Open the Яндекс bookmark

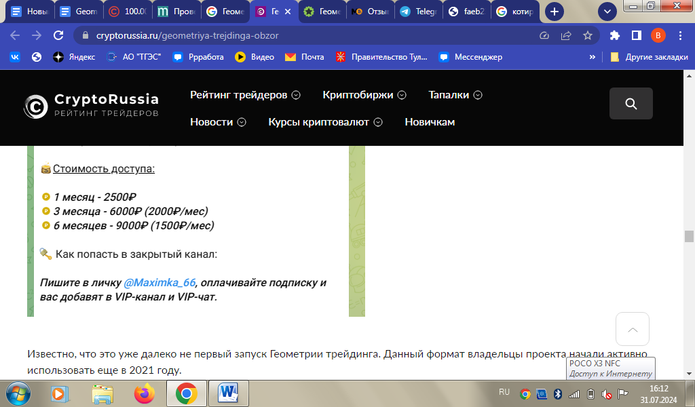click(74, 57)
